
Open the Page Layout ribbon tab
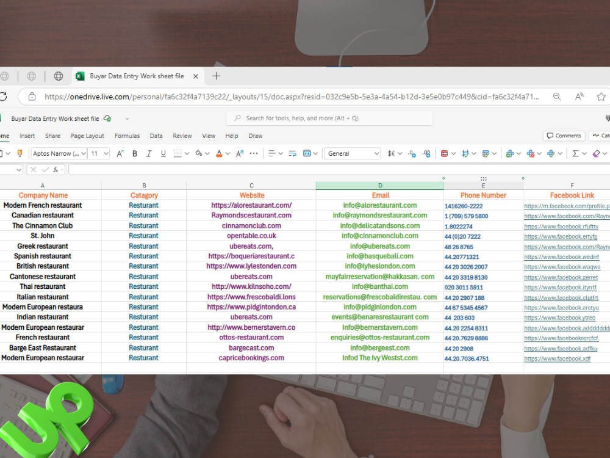(87, 136)
